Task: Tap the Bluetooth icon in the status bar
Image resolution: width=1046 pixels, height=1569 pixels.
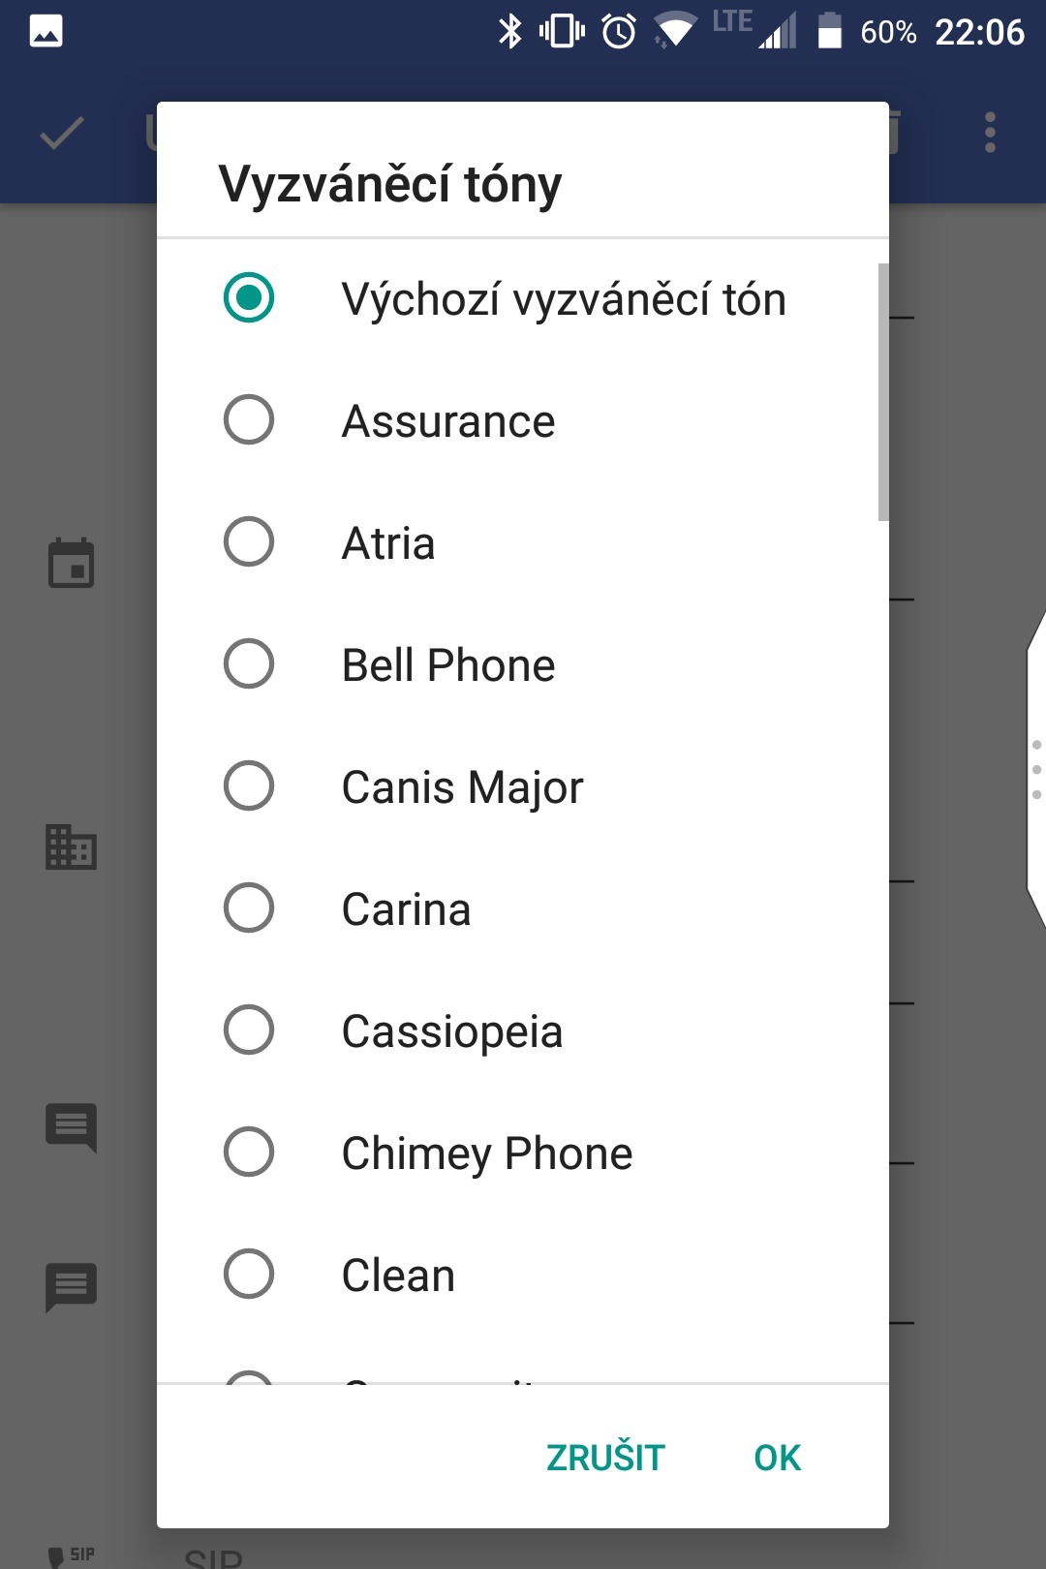Action: 511,30
